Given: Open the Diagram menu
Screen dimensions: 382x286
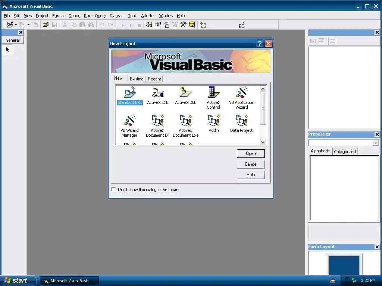Looking at the screenshot, I should pyautogui.click(x=117, y=16).
